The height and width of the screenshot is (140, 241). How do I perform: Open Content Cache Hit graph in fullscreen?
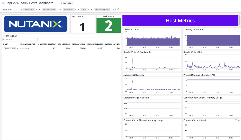click(x=236, y=120)
